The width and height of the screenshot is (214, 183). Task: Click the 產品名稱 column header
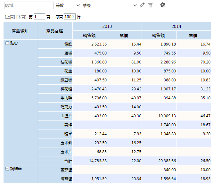(55, 31)
